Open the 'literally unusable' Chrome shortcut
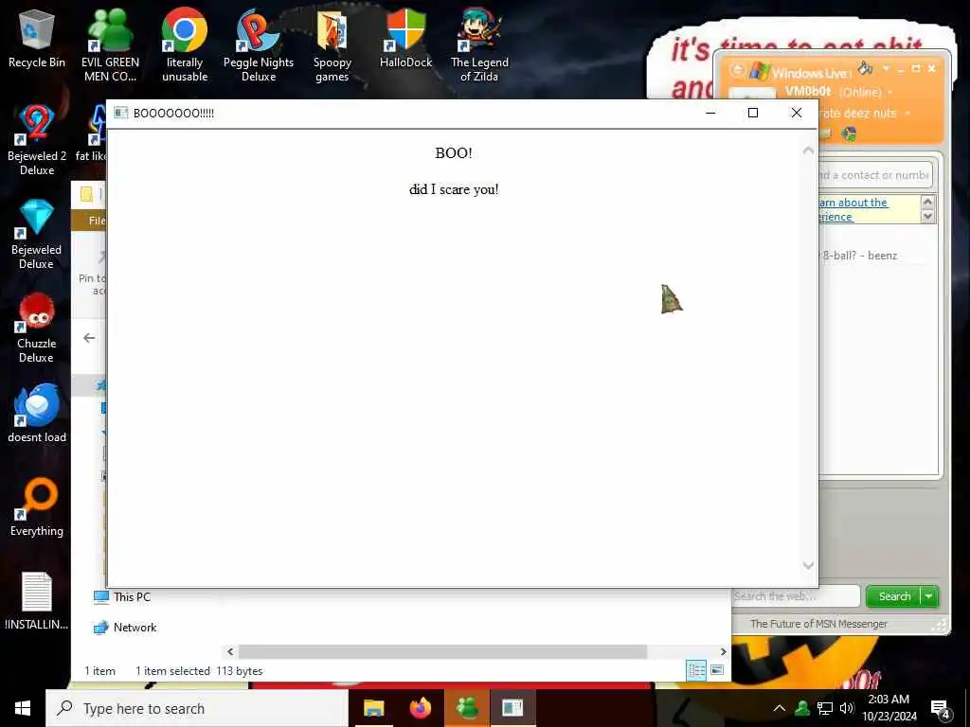 pyautogui.click(x=185, y=45)
